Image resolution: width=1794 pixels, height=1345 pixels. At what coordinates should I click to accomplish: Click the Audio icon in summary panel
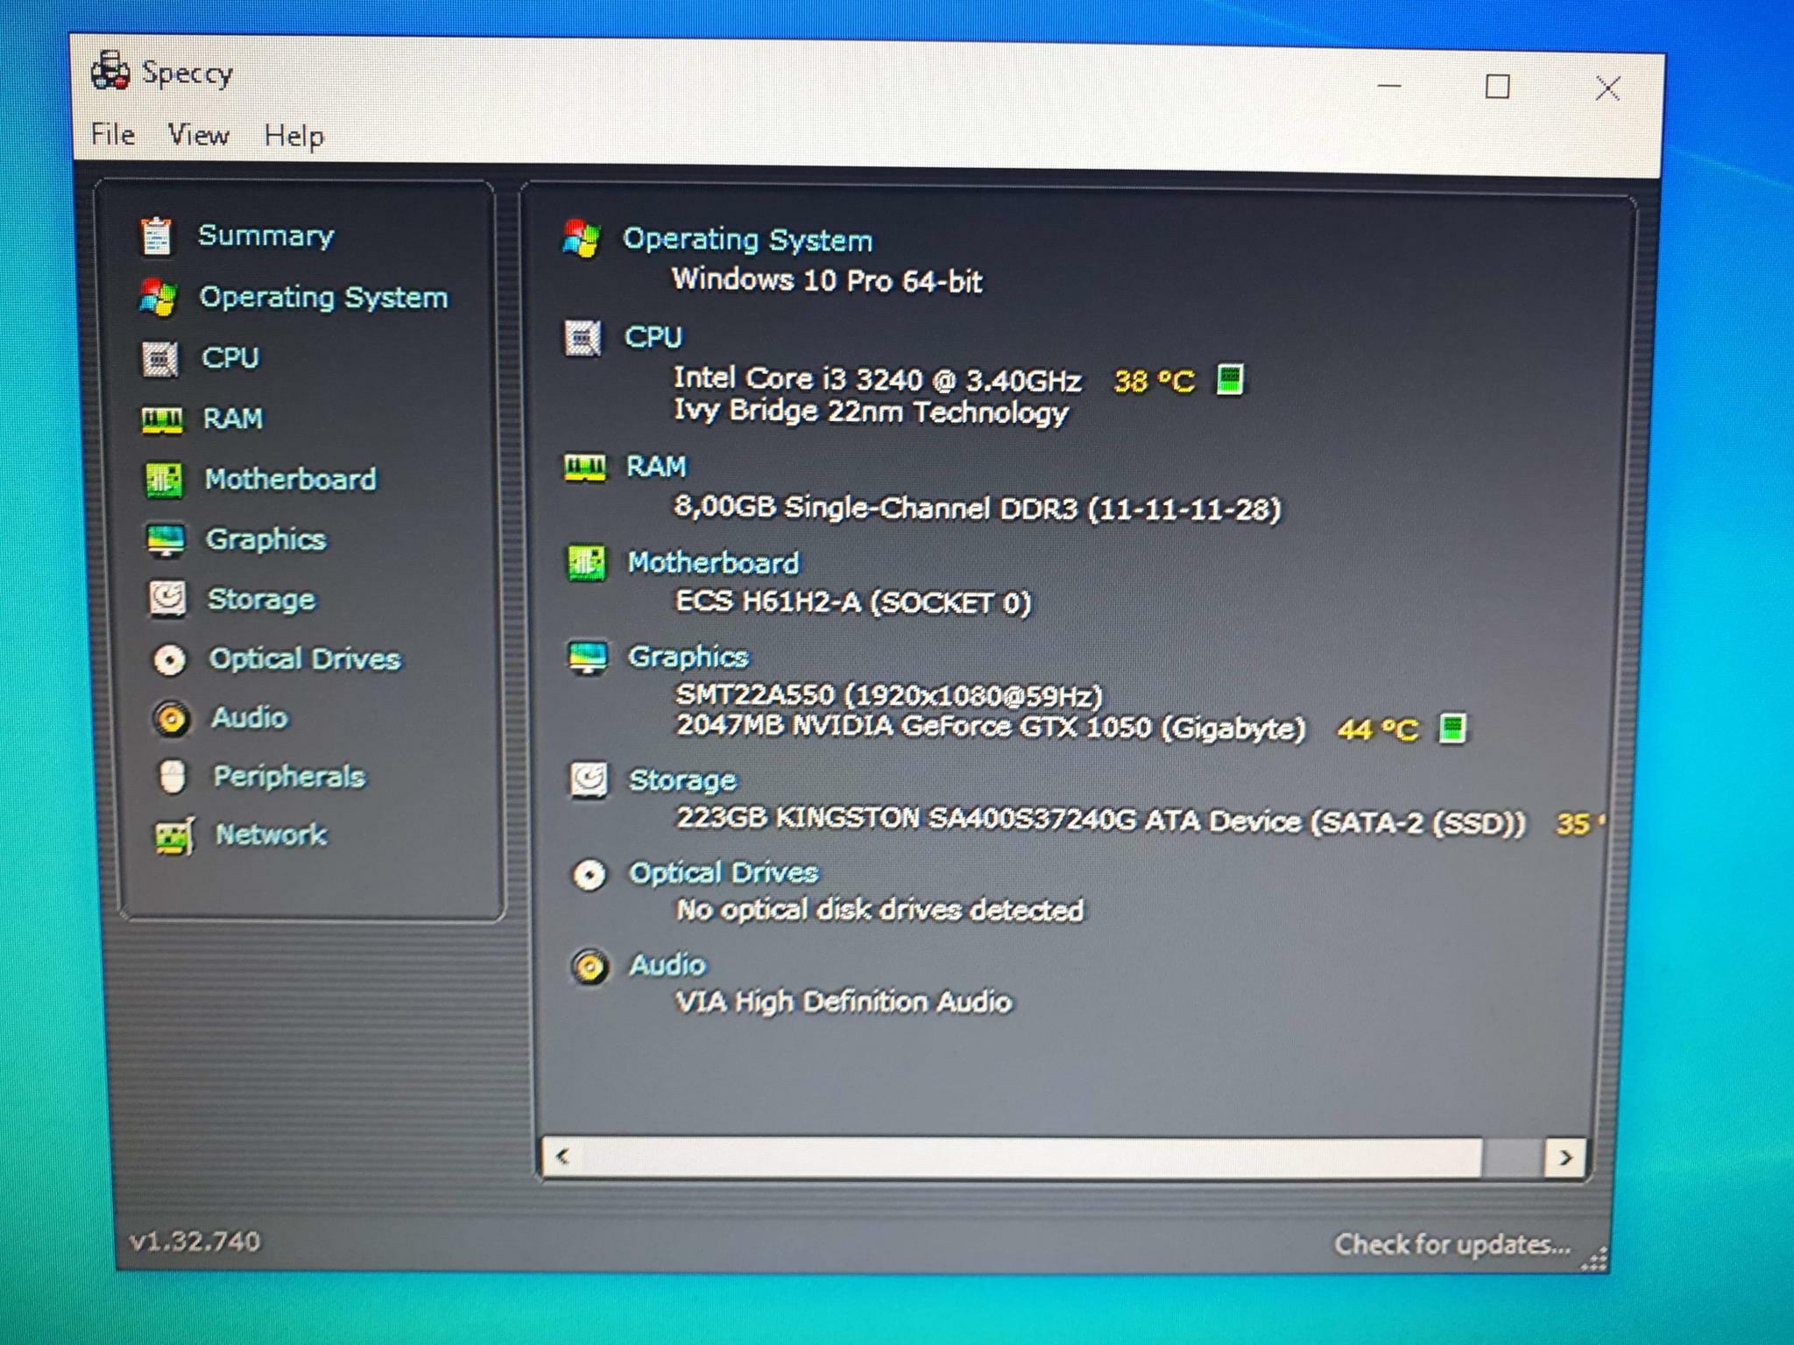[590, 967]
